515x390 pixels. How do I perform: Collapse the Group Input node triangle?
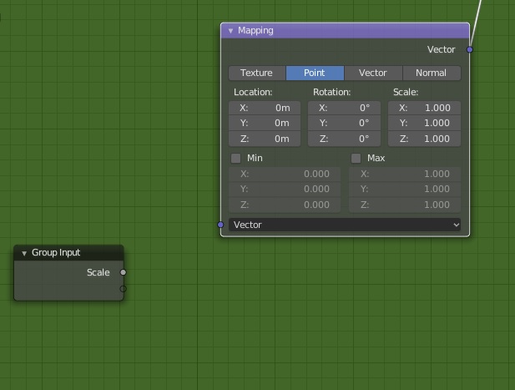[24, 253]
